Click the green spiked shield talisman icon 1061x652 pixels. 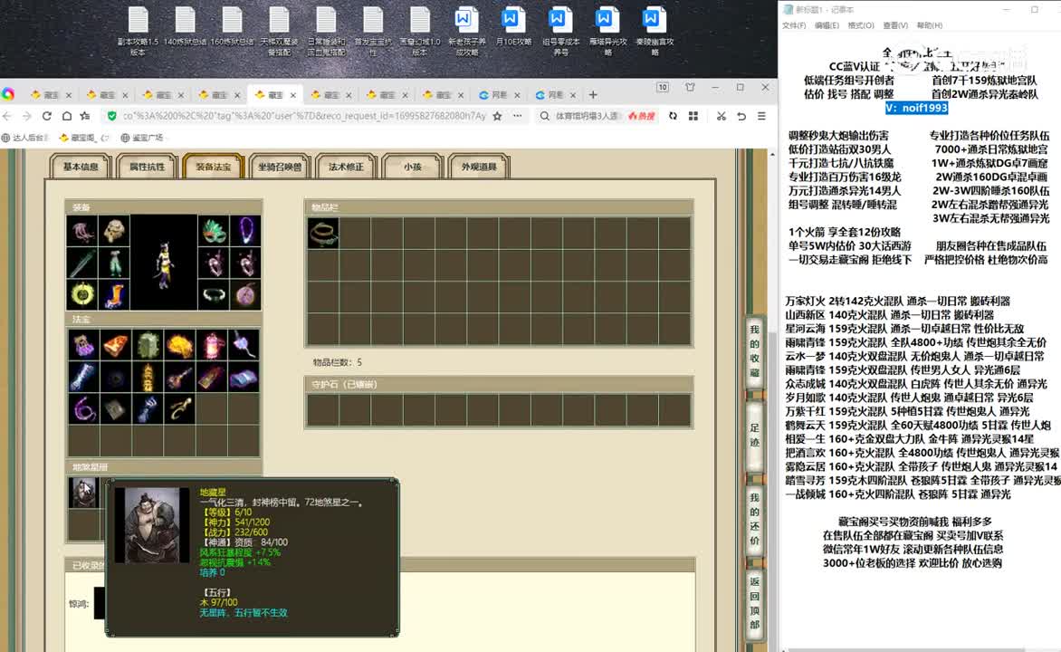(x=148, y=345)
